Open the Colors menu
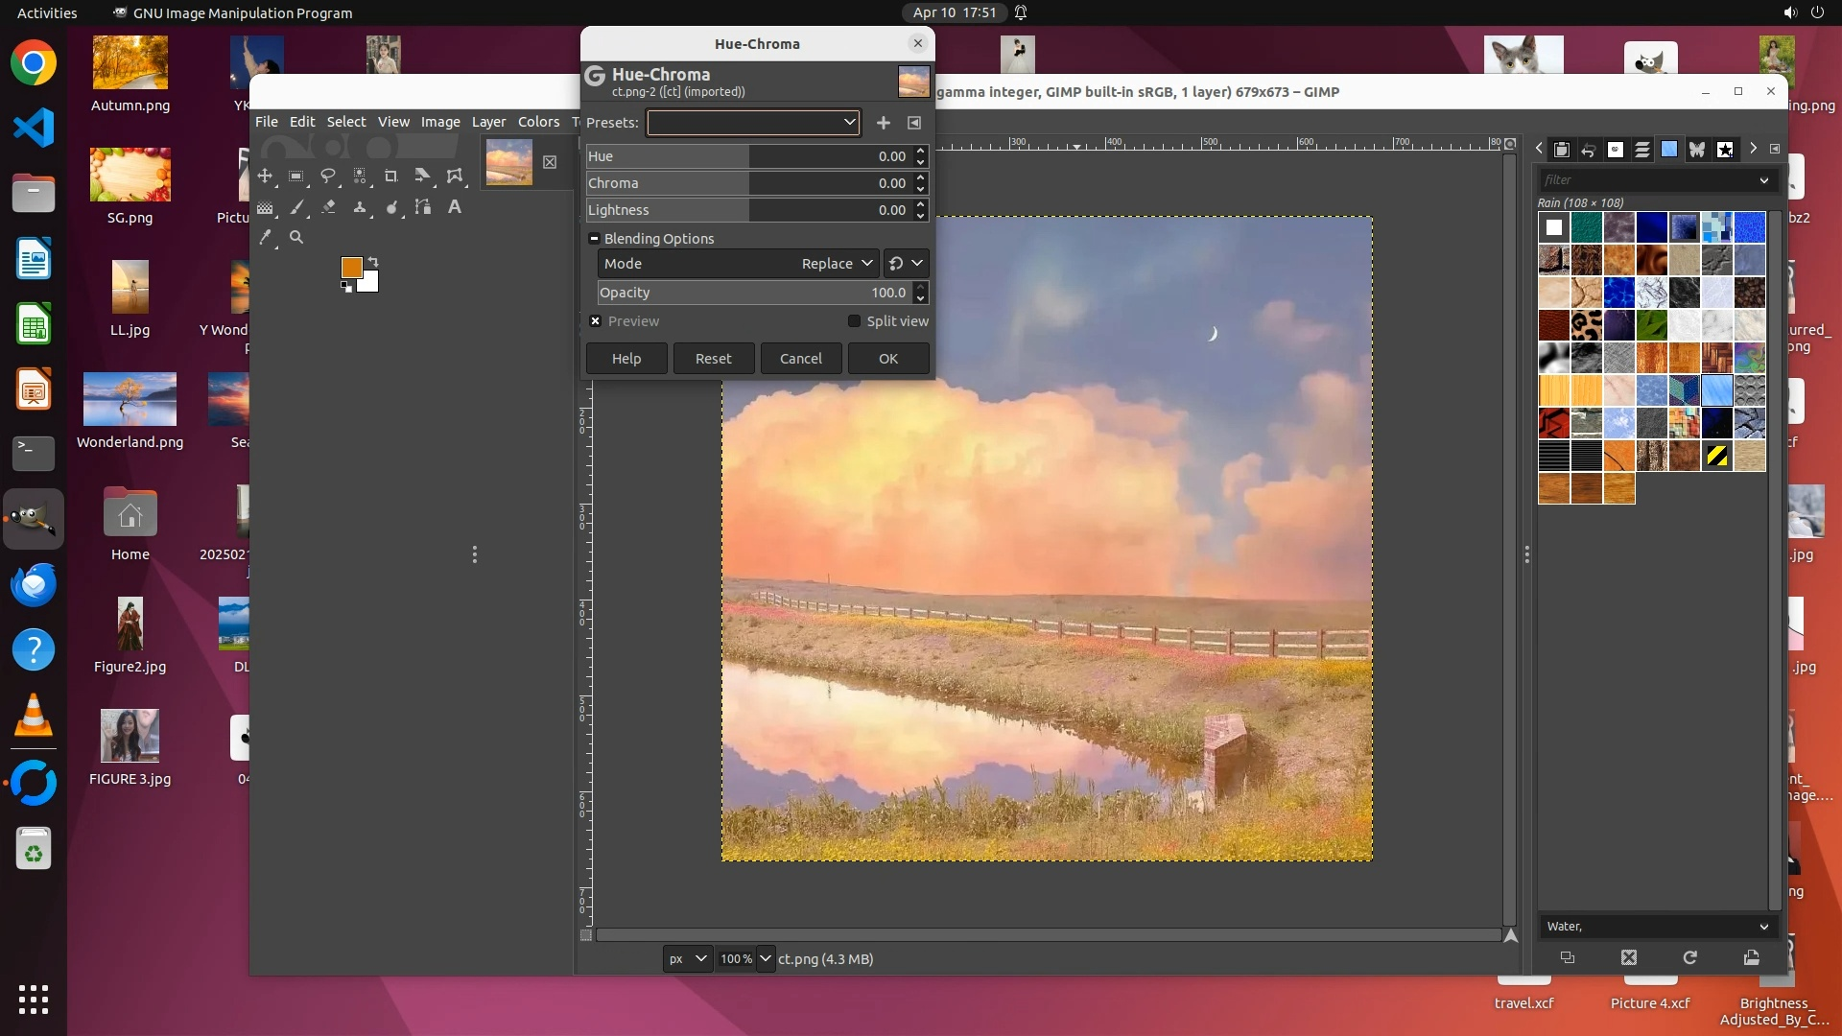The width and height of the screenshot is (1842, 1036). pos(538,122)
